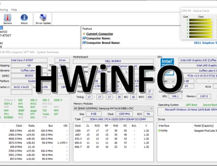The width and height of the screenshot is (217, 166).
Task: Click the Interface column header in Drives
Action: click(164, 126)
